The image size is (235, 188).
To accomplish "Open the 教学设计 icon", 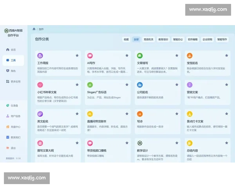I will coord(140,143).
